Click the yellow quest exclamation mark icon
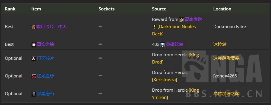 [x=154, y=27]
